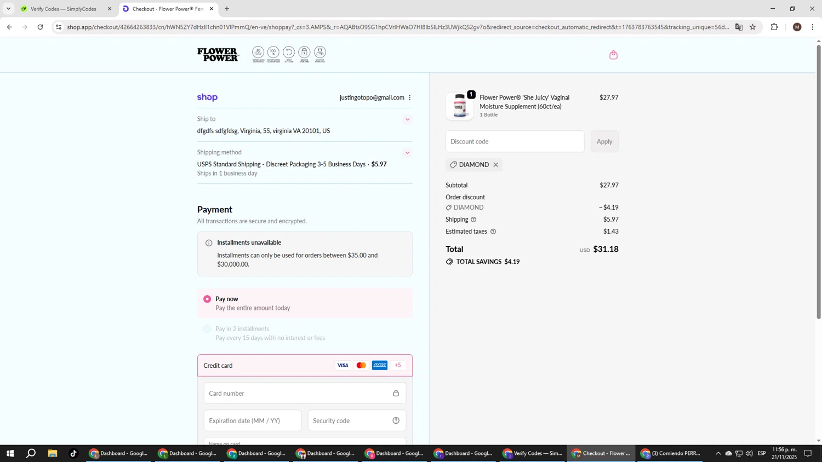Click the Credit card payment header

[305, 365]
